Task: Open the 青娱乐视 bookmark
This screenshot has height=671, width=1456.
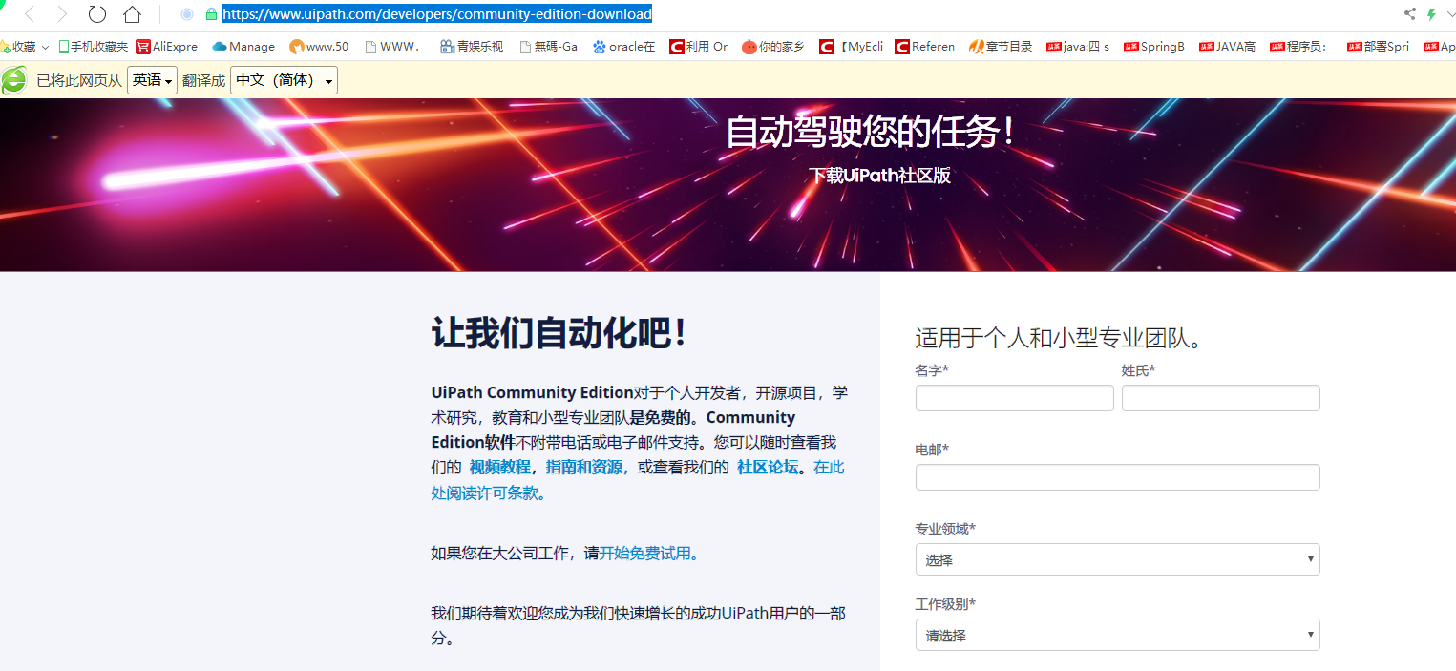Action: (x=472, y=46)
